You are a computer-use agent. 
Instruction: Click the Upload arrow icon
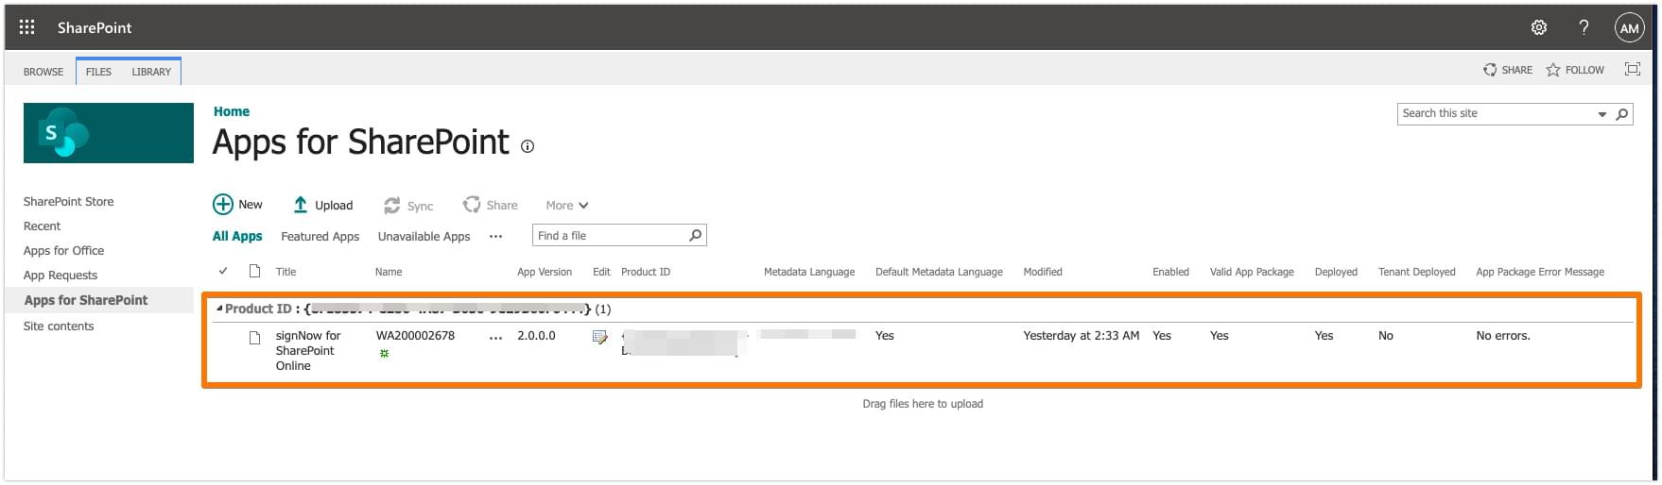pos(301,205)
